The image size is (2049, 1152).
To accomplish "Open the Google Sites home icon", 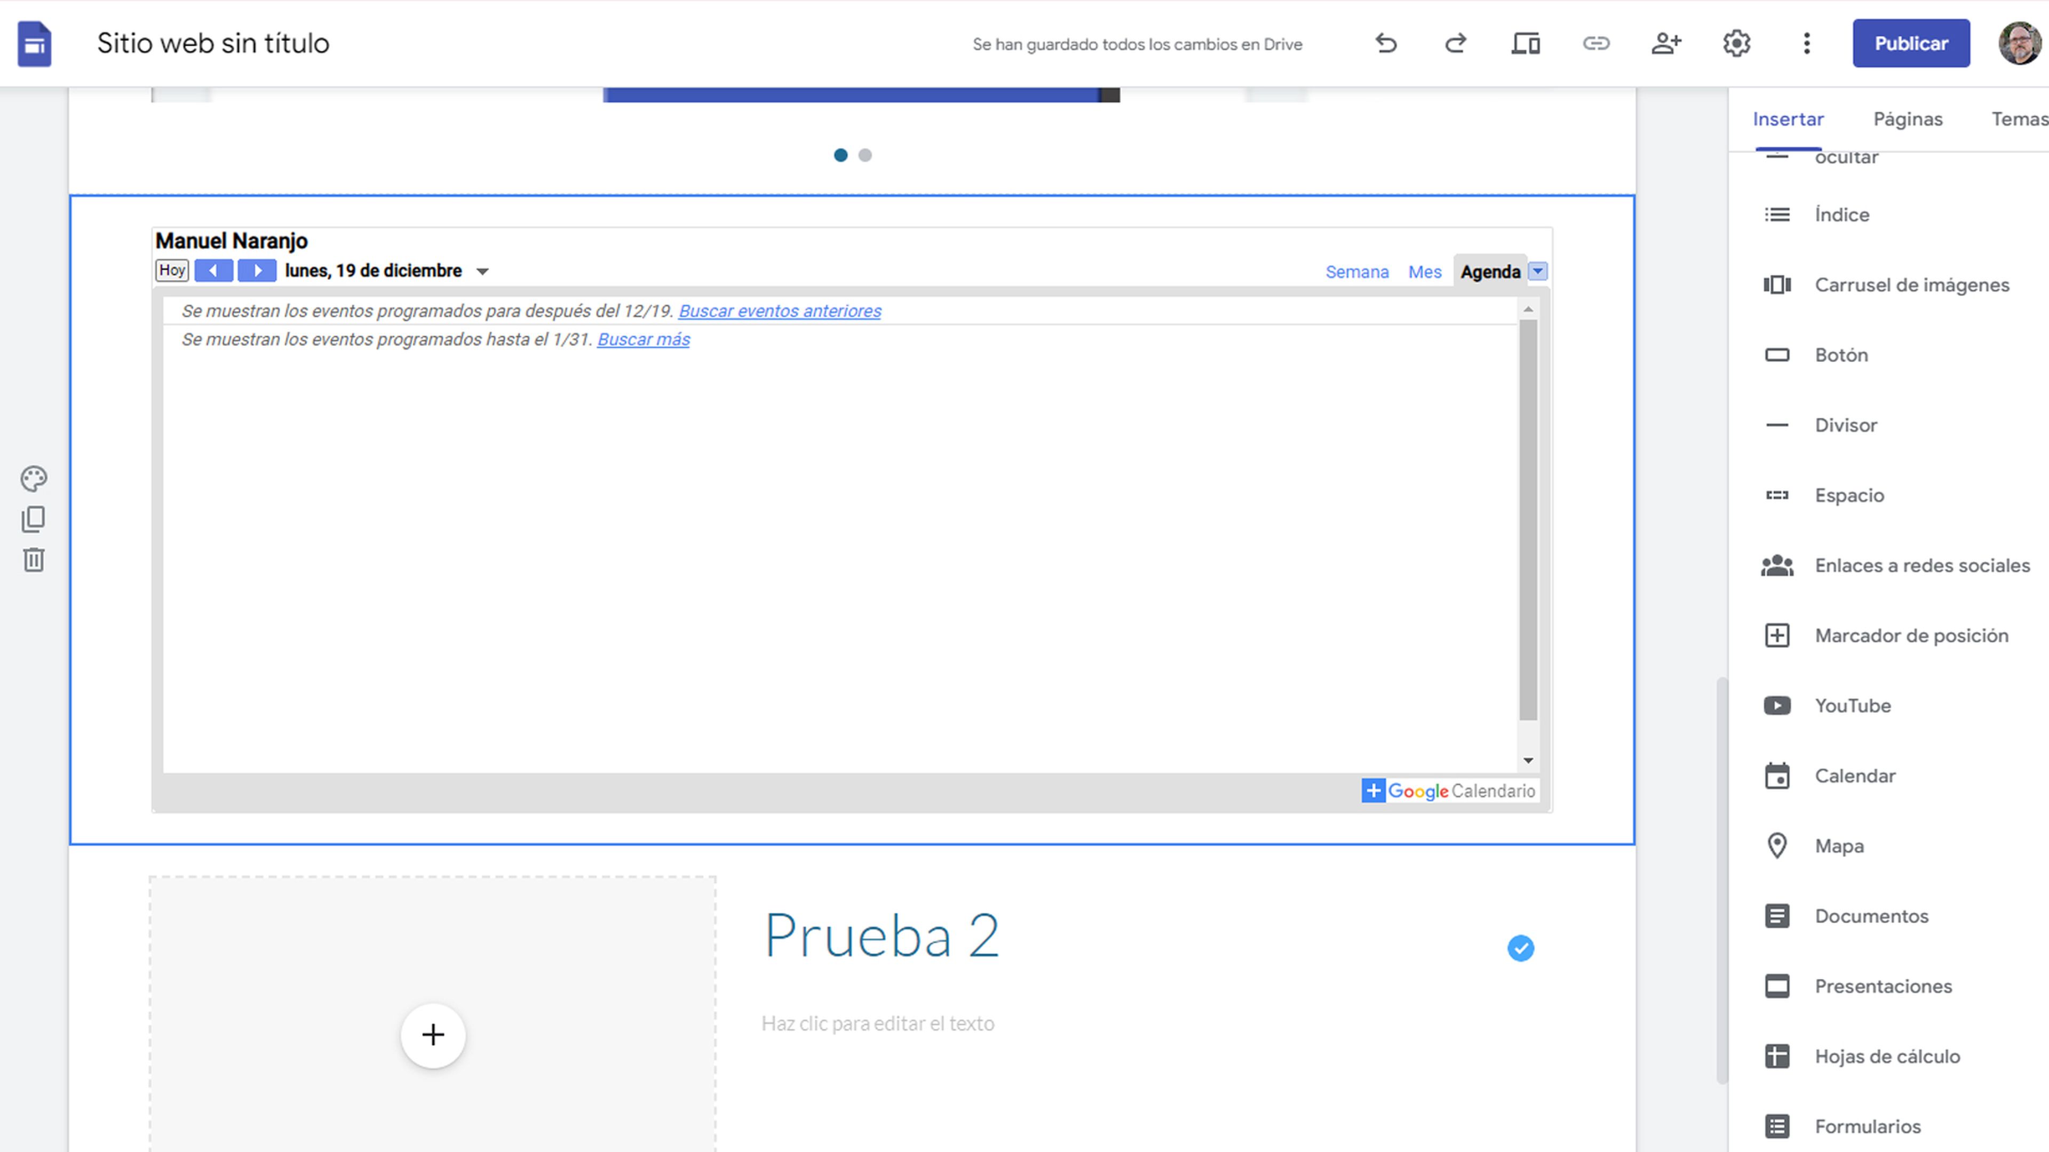I will [x=34, y=44].
